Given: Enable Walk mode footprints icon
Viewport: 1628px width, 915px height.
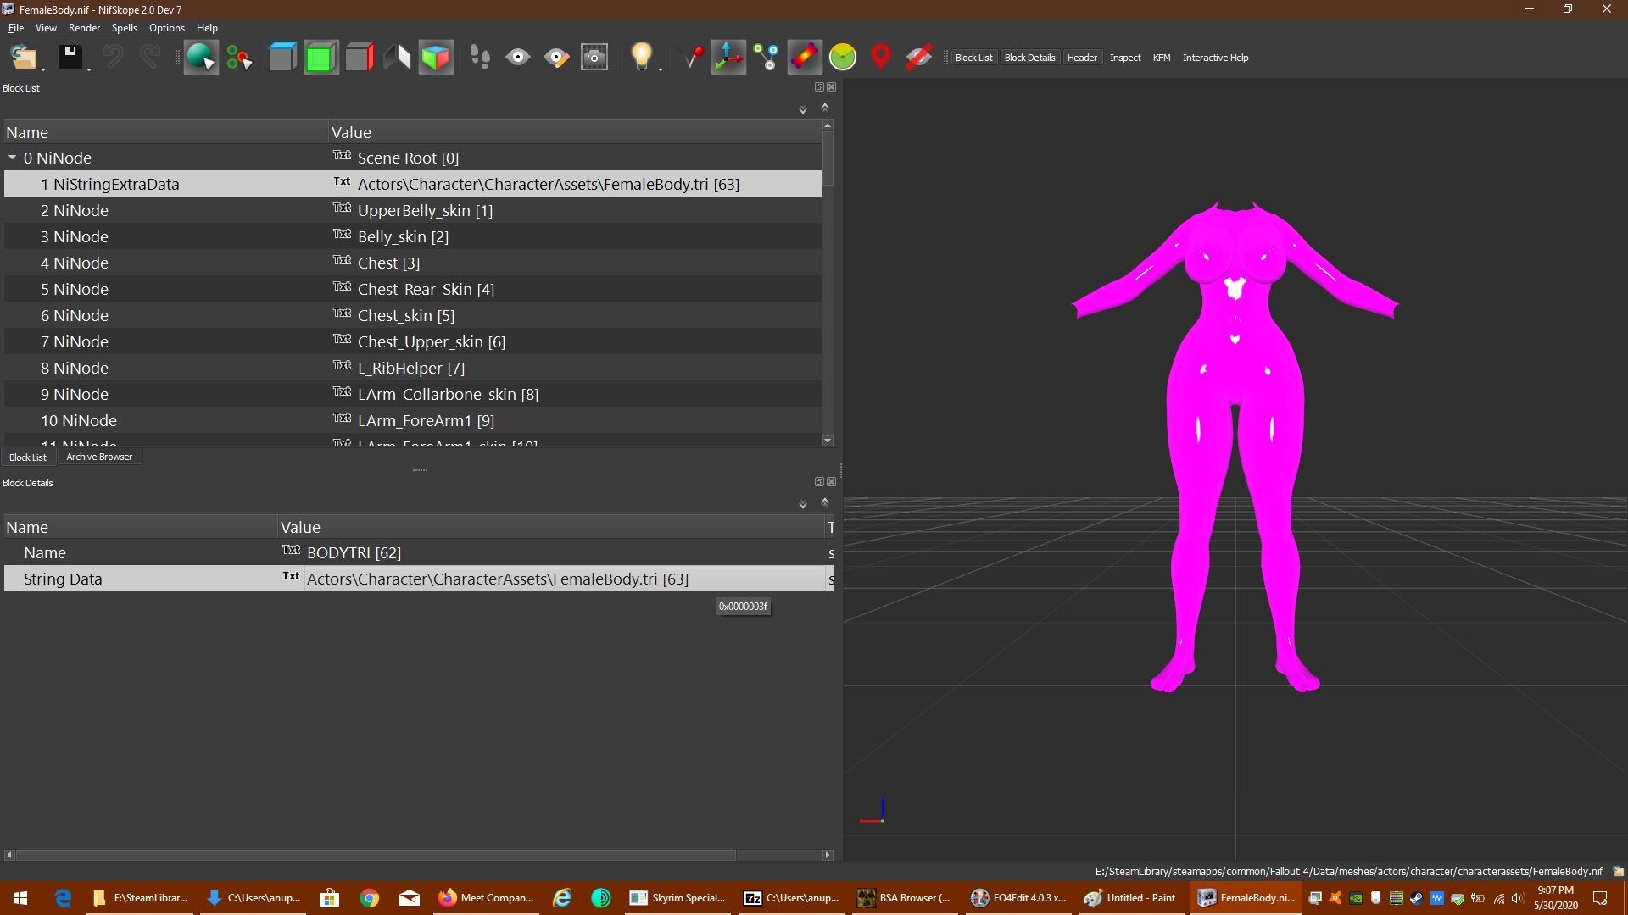Looking at the screenshot, I should pyautogui.click(x=480, y=58).
